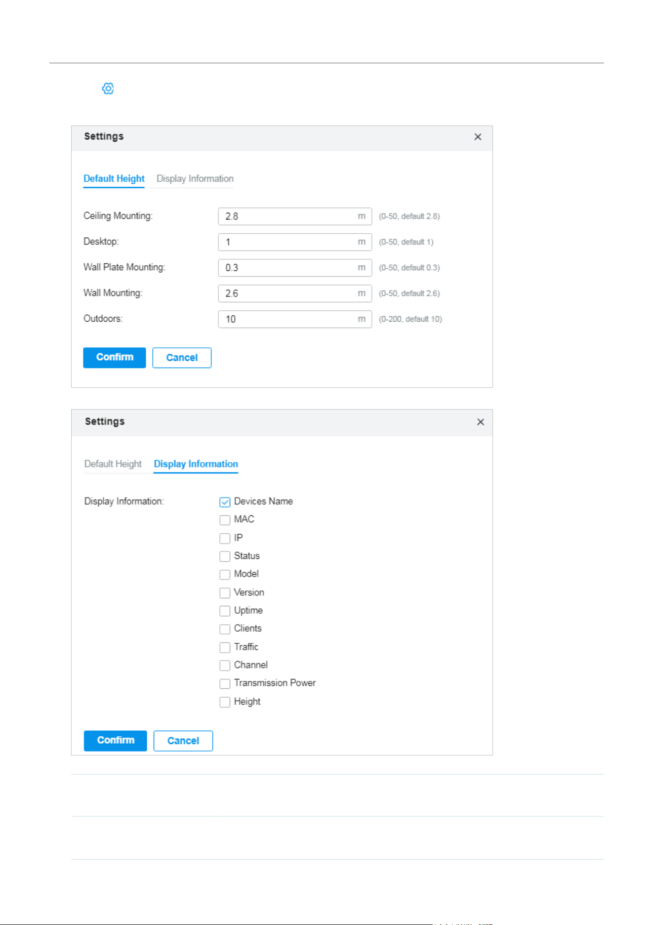Enable the Transmission Power checkbox
The image size is (654, 925).
pos(225,683)
